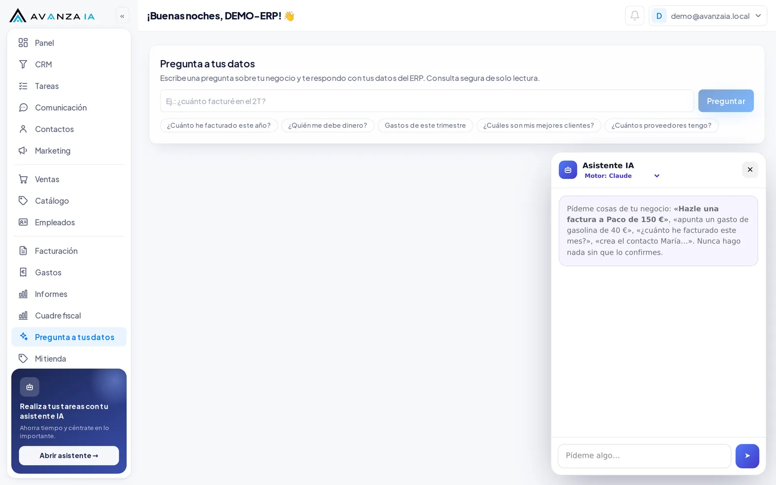The height and width of the screenshot is (485, 776).
Task: Select the 'Gastos de este trimestre' chip
Action: coord(425,126)
